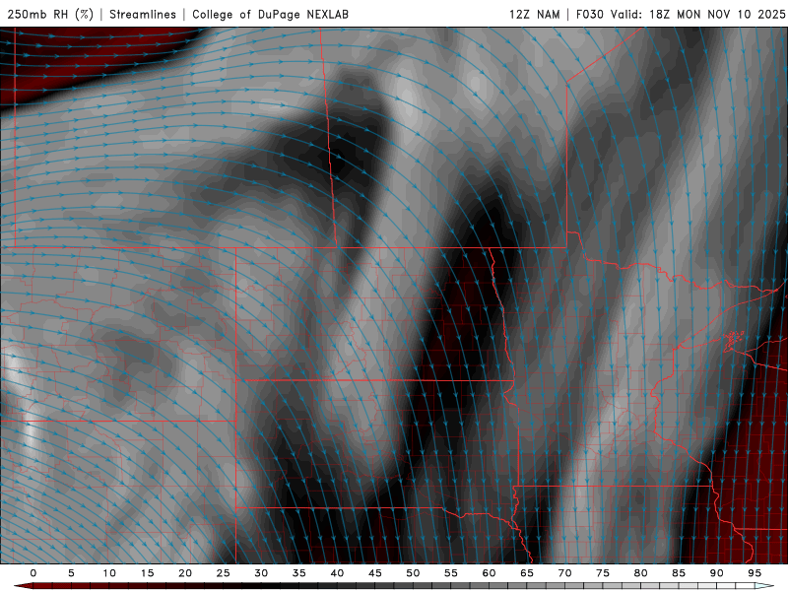This screenshot has height=591, width=788.
Task: Click "College of DuPage NEXLAB" header text
Action: tap(270, 14)
